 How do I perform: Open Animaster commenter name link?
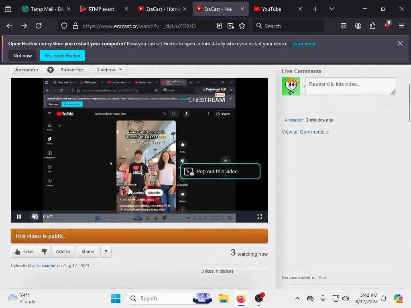[x=294, y=120]
